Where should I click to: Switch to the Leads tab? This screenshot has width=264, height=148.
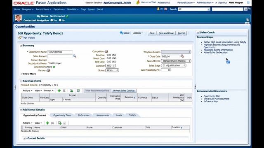tap(119, 115)
